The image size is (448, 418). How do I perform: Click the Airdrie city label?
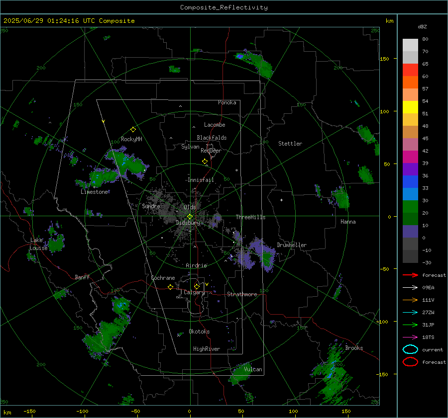[196, 265]
